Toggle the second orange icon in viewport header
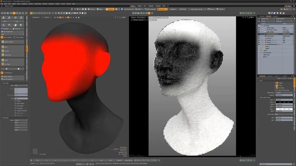 pyautogui.click(x=68, y=18)
